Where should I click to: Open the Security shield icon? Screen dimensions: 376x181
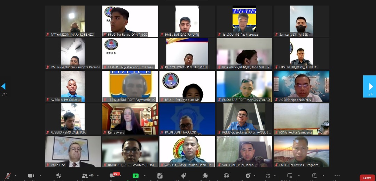pos(58,176)
